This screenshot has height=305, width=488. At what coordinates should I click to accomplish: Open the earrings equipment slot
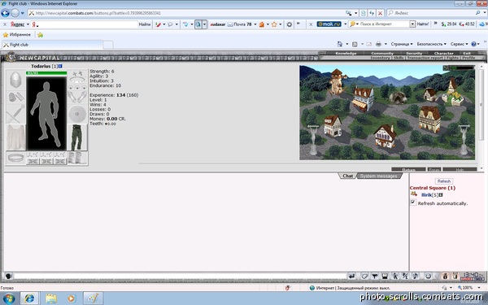77,73
